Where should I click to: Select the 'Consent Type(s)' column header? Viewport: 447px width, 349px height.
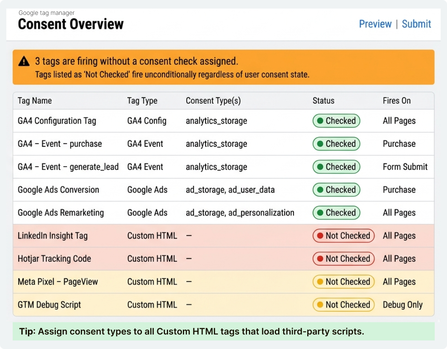tap(213, 101)
